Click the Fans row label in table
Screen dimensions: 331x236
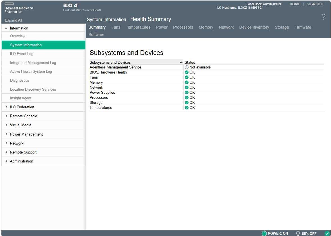tap(94, 77)
